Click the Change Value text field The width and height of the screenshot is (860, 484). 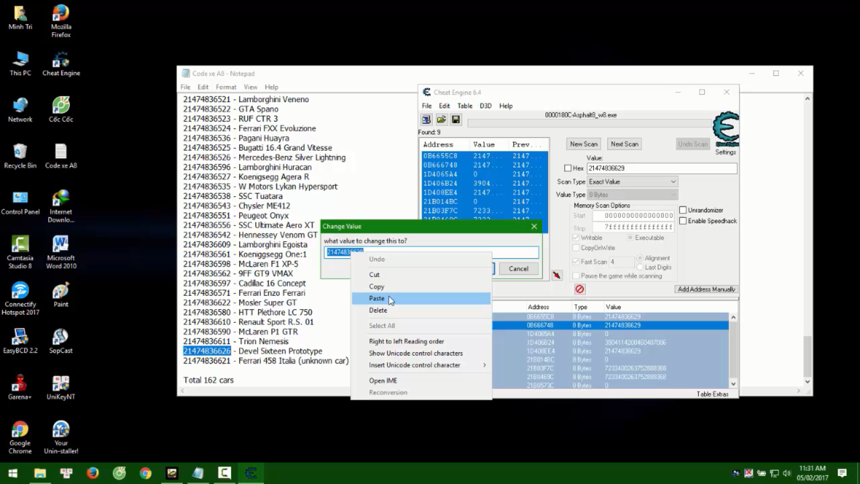pos(431,252)
